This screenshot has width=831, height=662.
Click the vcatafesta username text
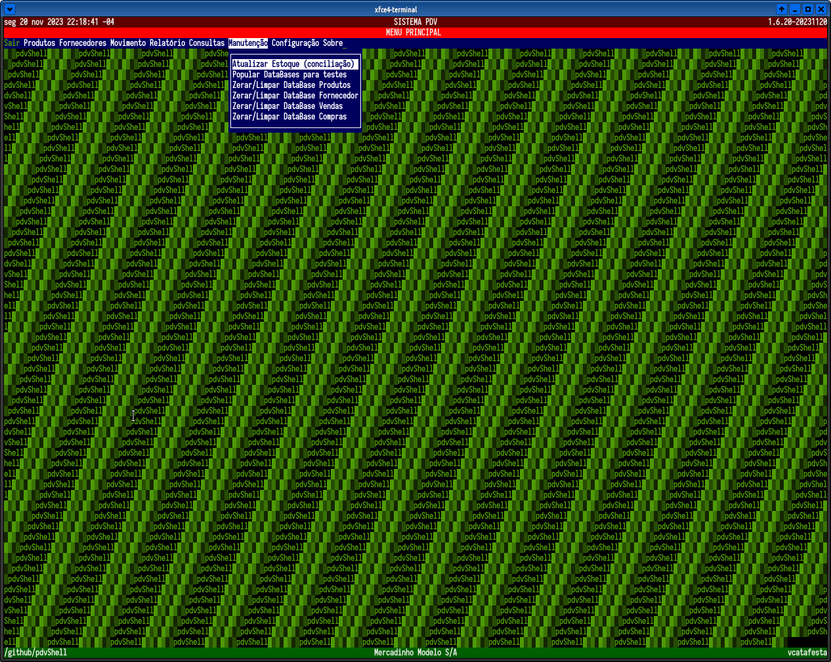(x=807, y=652)
